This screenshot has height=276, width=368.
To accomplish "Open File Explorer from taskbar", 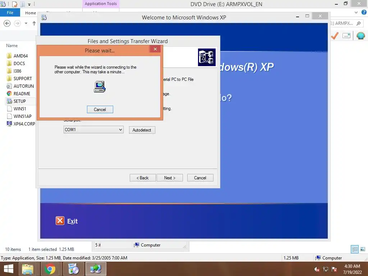I will (27, 269).
